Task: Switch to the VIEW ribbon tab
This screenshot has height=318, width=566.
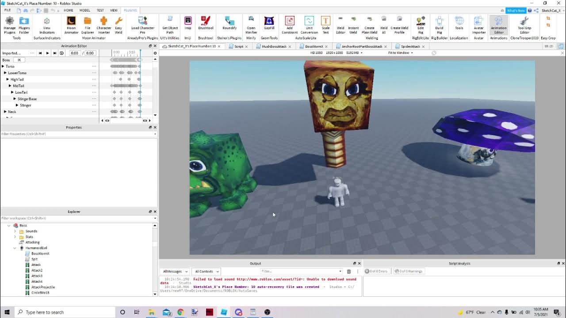Action: 114,10
